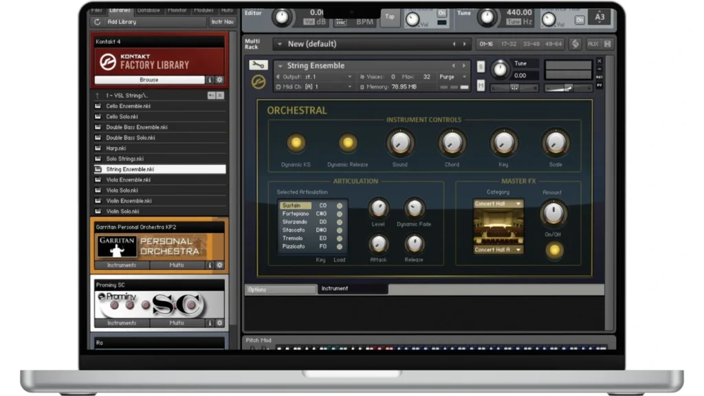Click the AUX button in the rack header
The width and height of the screenshot is (704, 396).
[593, 44]
